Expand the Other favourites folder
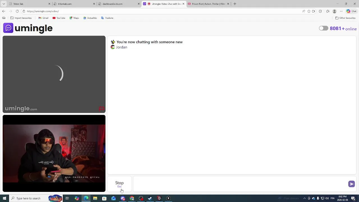Image resolution: width=359 pixels, height=202 pixels. tap(346, 18)
